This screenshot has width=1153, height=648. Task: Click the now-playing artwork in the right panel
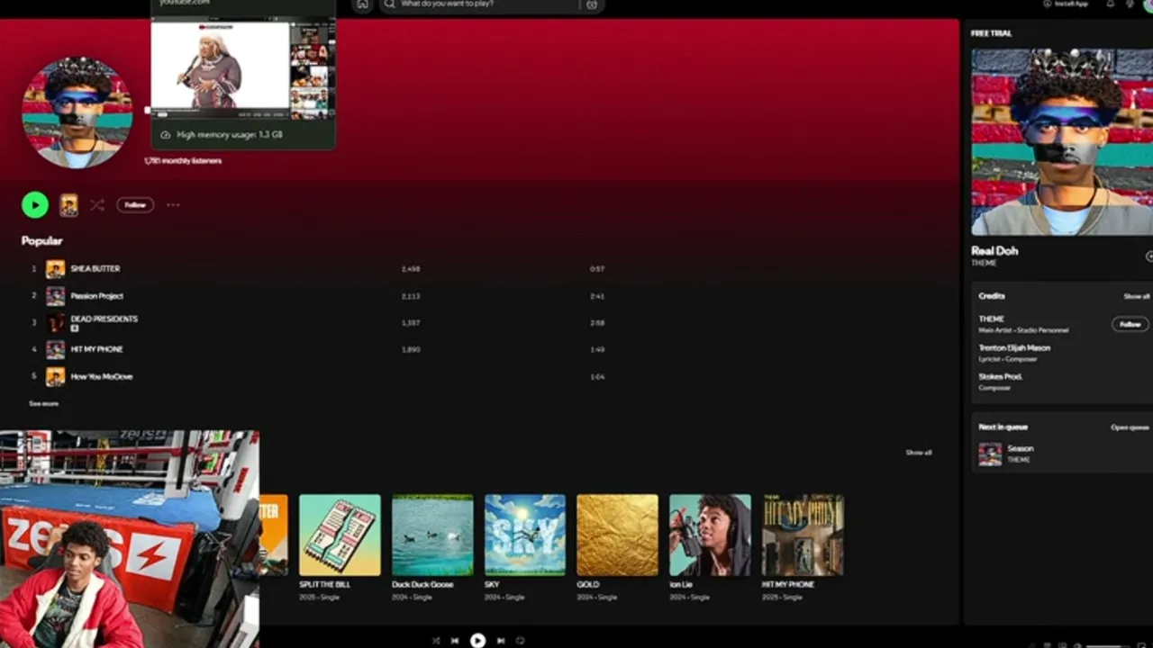tap(1061, 141)
